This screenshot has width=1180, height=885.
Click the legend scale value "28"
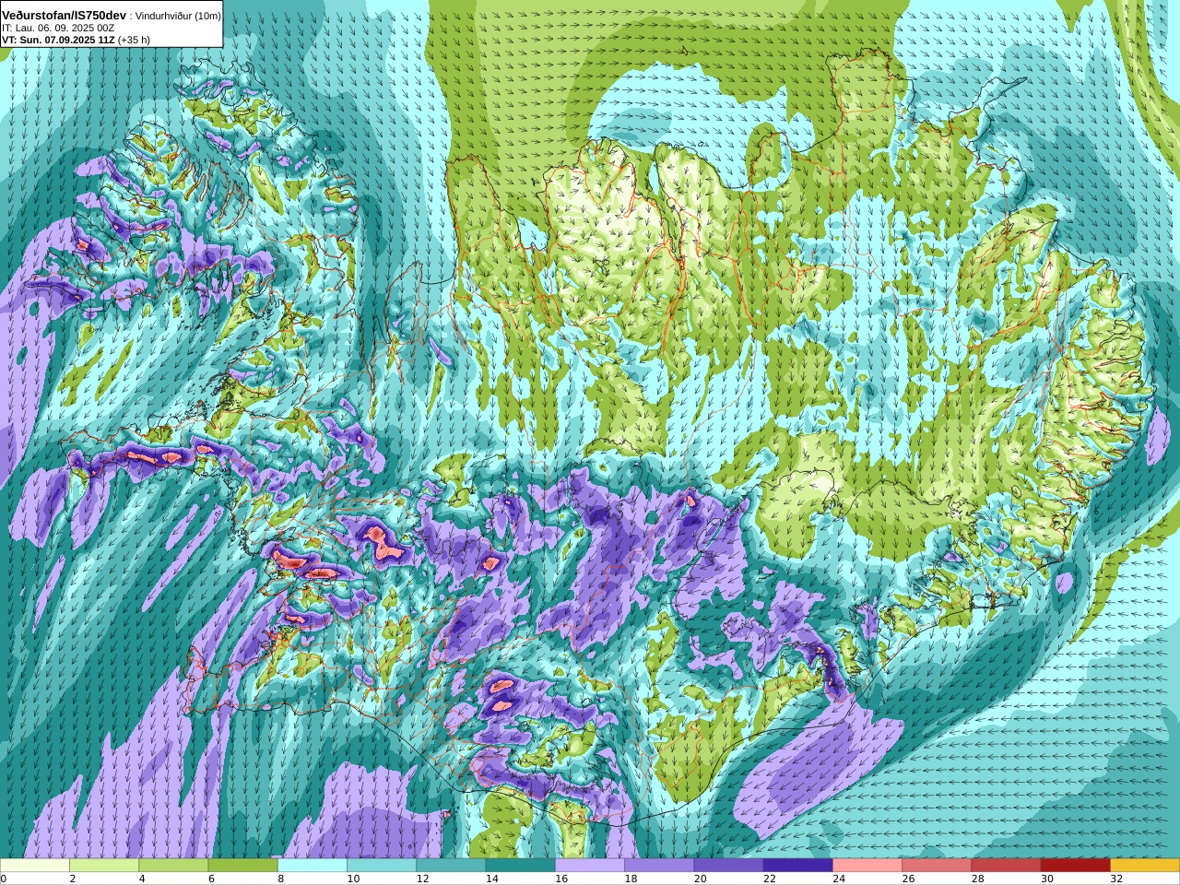pyautogui.click(x=977, y=879)
